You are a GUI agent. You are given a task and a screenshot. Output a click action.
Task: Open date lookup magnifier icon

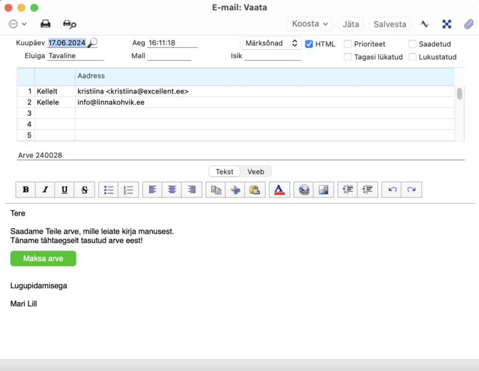point(92,43)
